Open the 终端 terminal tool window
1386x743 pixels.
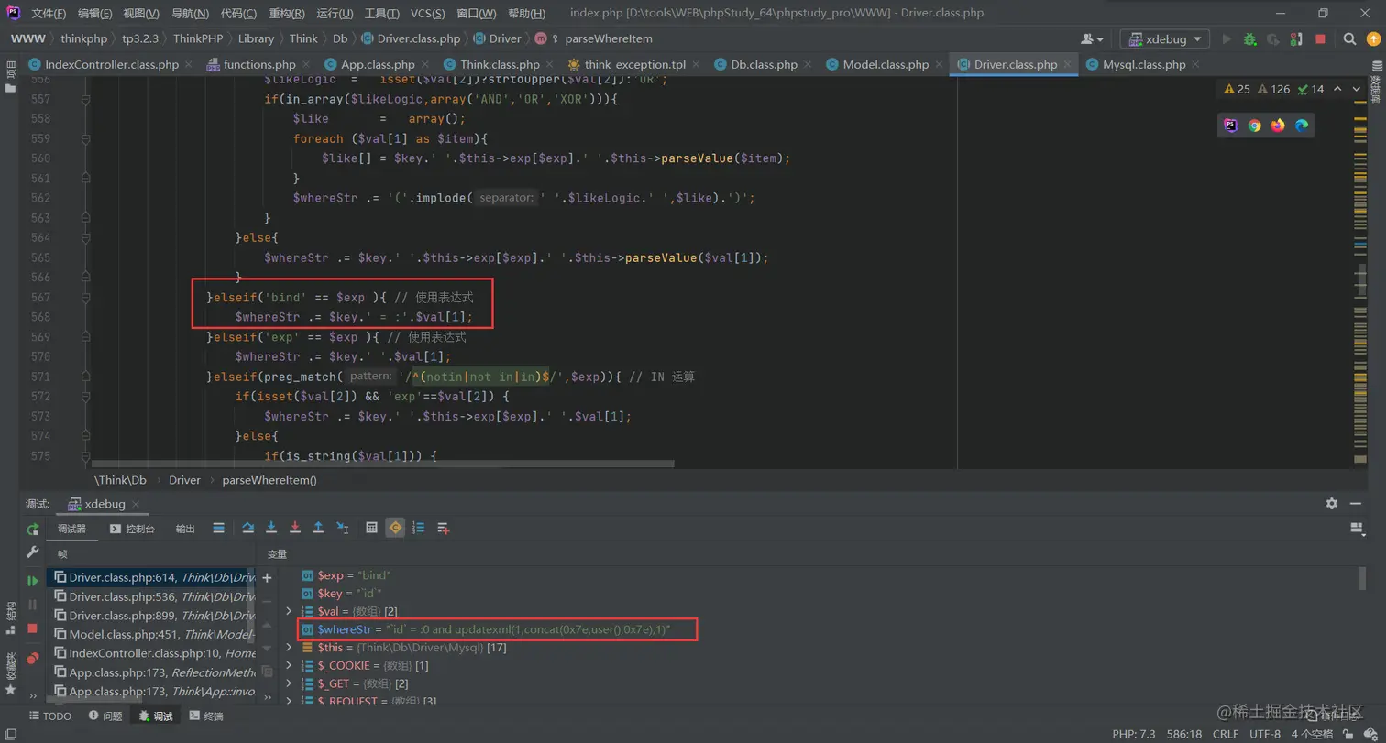point(206,716)
